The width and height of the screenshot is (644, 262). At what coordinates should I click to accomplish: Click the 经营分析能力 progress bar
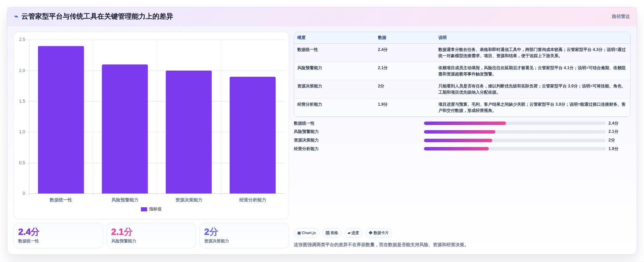point(515,149)
